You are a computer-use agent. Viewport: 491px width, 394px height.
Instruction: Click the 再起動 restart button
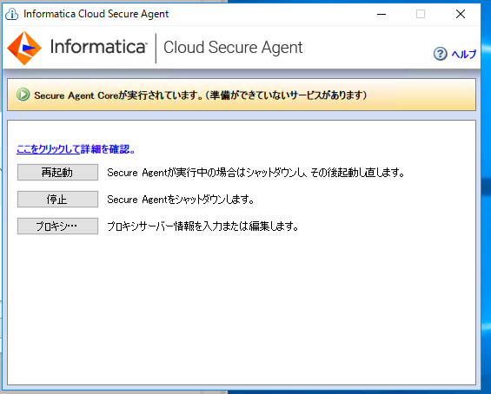coord(57,173)
